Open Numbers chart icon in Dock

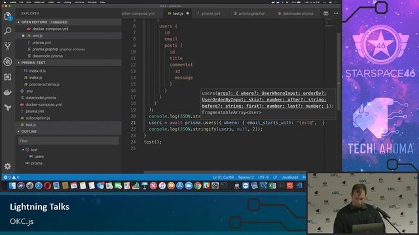click(136, 185)
